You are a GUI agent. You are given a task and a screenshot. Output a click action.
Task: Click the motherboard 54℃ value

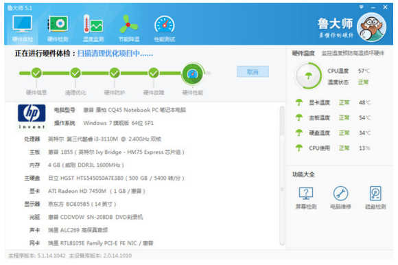(x=365, y=118)
